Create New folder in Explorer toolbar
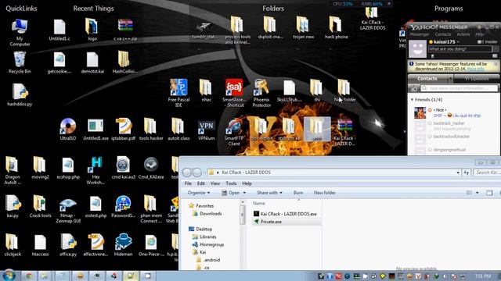Image resolution: width=501 pixels, height=281 pixels. pyautogui.click(x=324, y=193)
